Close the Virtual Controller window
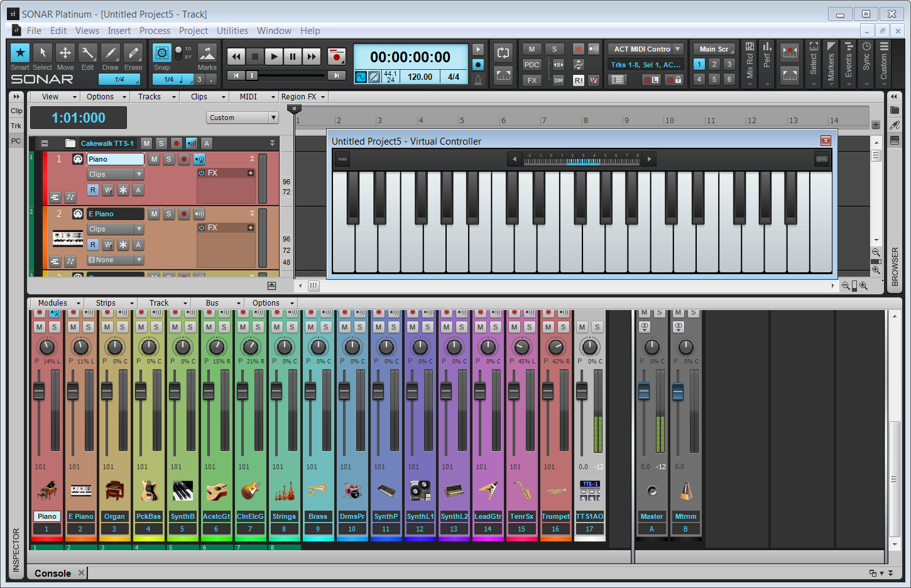 point(826,141)
